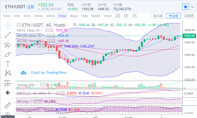Open 深度图 depth chart

point(189,16)
